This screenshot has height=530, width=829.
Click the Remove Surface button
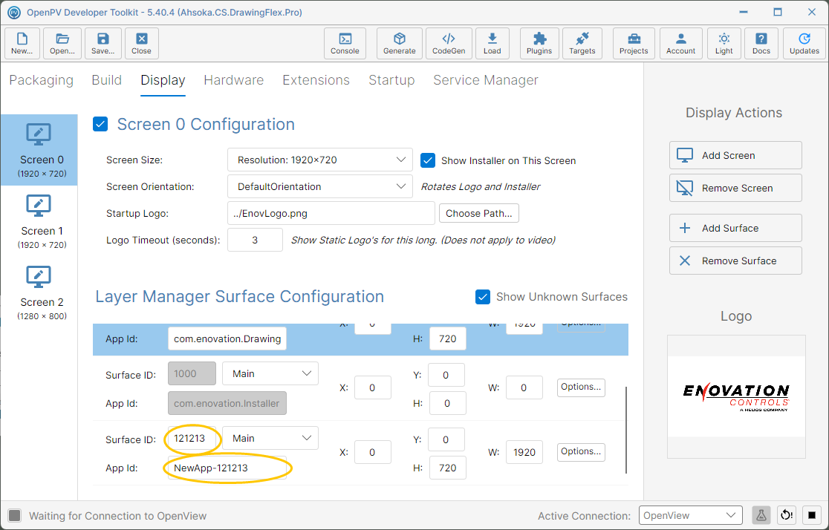[x=735, y=261]
